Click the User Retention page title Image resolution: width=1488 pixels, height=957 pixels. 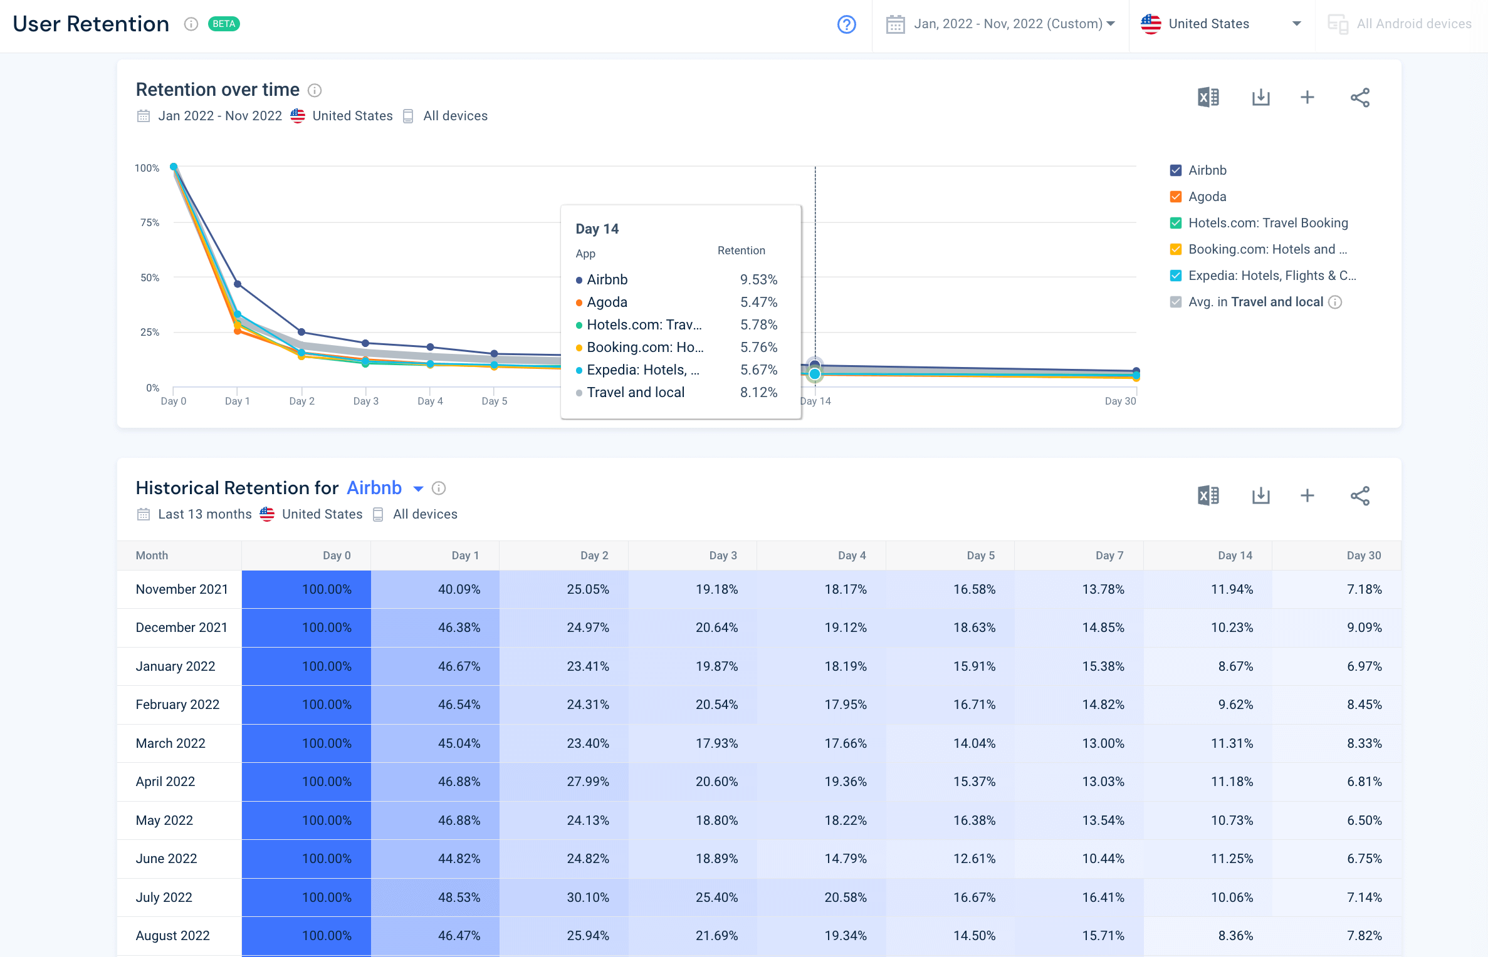(x=90, y=24)
